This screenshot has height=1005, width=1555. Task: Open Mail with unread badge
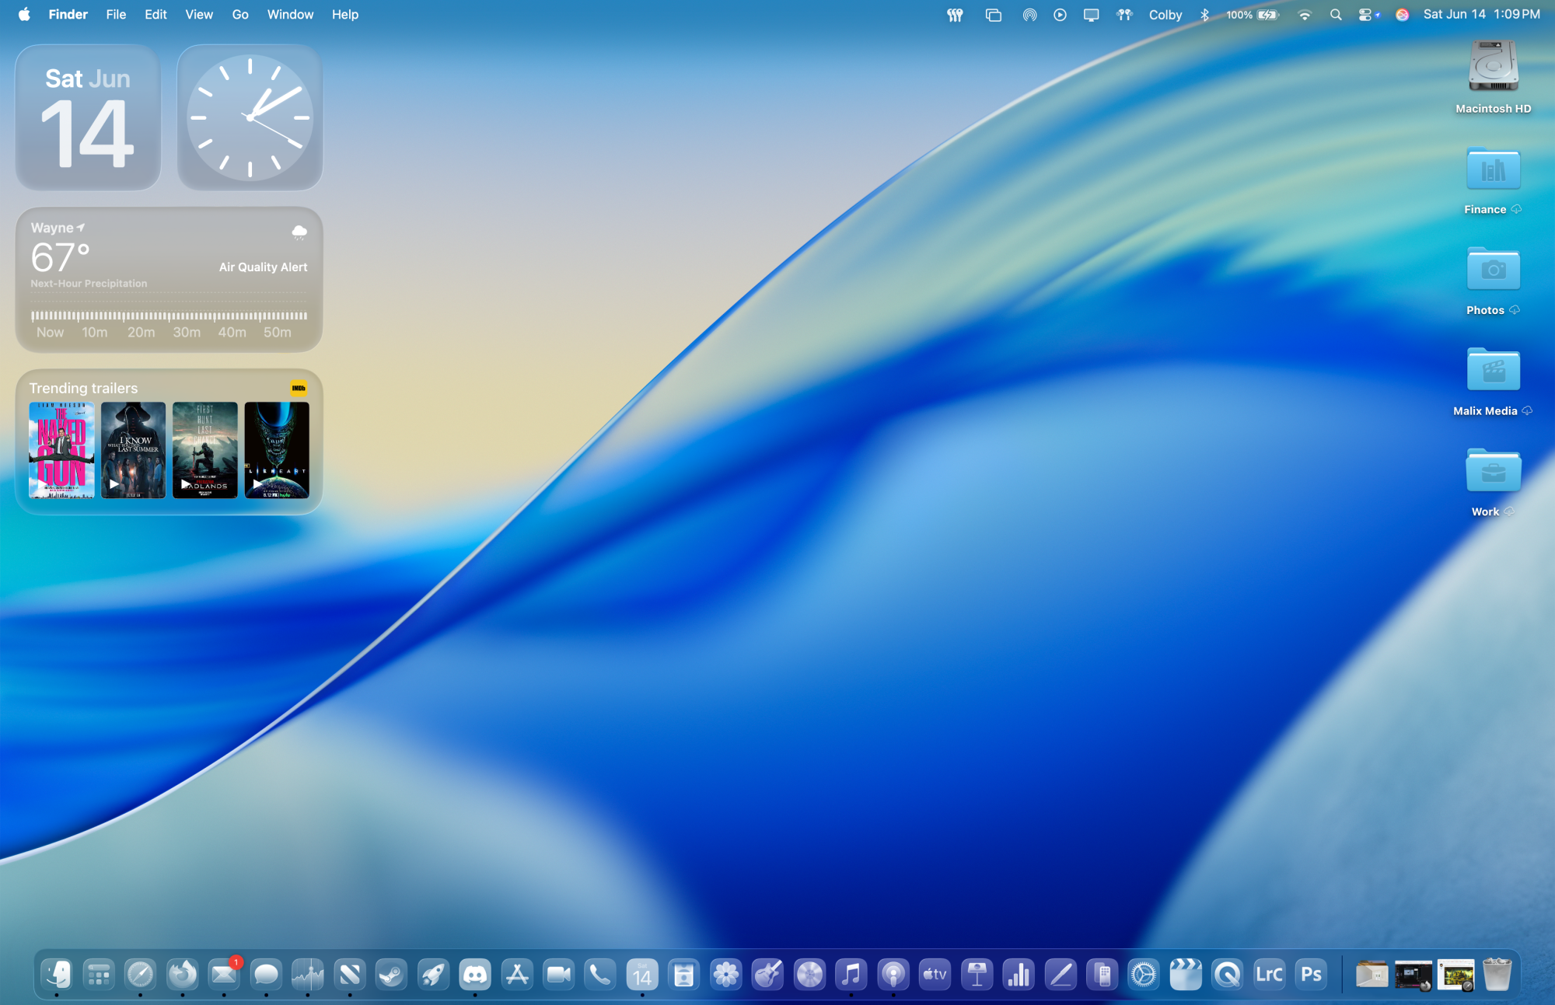224,974
